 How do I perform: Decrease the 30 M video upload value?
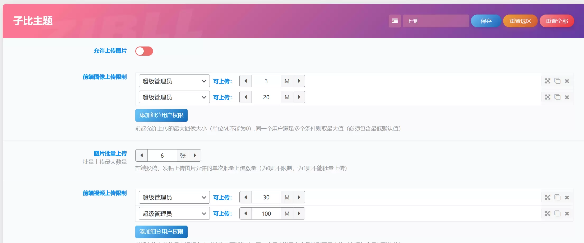[246, 197]
